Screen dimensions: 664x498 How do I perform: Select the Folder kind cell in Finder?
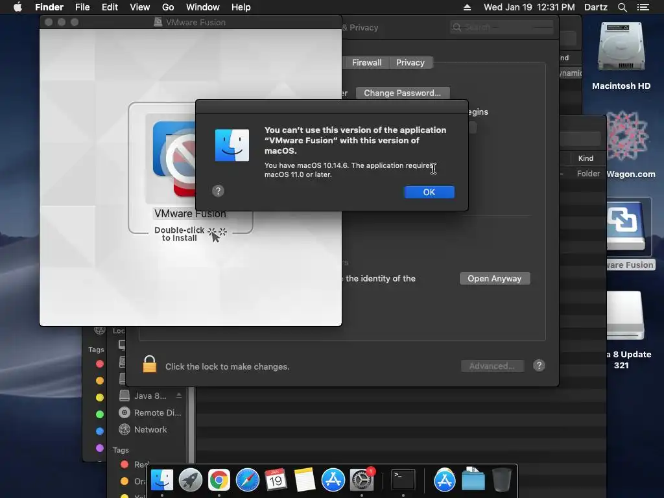tap(588, 174)
